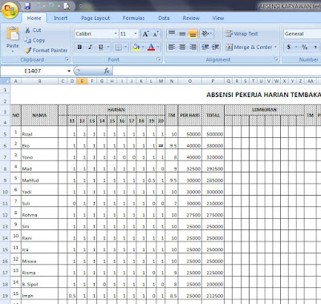Open the View tab
Viewport: 321px width, 304px height.
point(218,18)
